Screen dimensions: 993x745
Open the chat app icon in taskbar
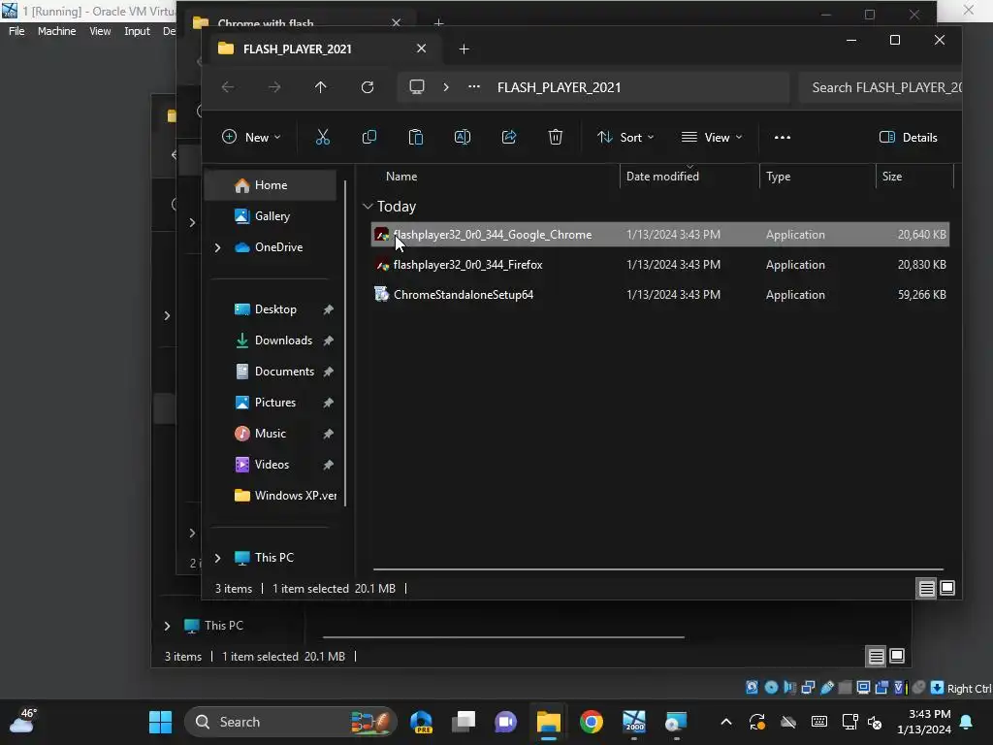click(506, 722)
